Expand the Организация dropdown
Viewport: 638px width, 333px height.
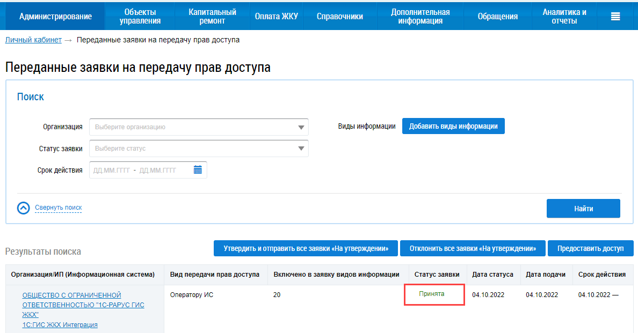click(x=199, y=127)
